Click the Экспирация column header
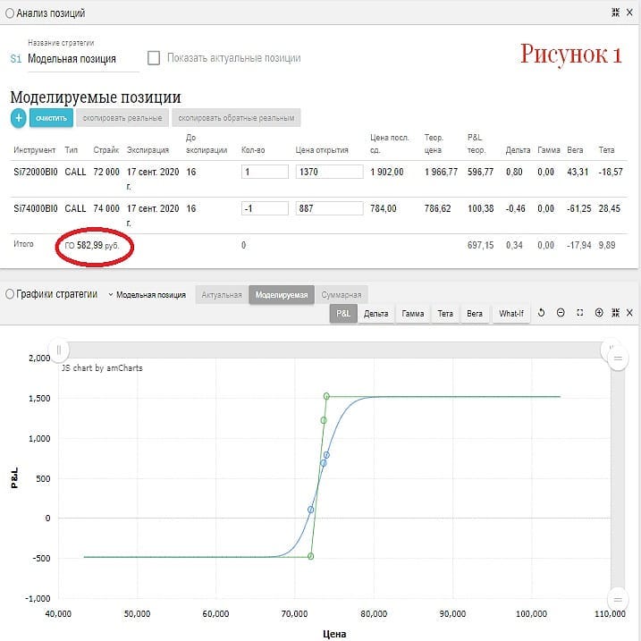Image resolution: width=641 pixels, height=641 pixels. tap(148, 150)
